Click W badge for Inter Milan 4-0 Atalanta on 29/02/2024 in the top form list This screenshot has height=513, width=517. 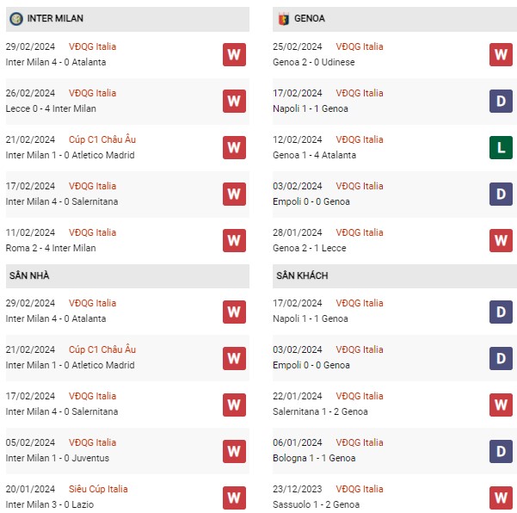click(234, 55)
